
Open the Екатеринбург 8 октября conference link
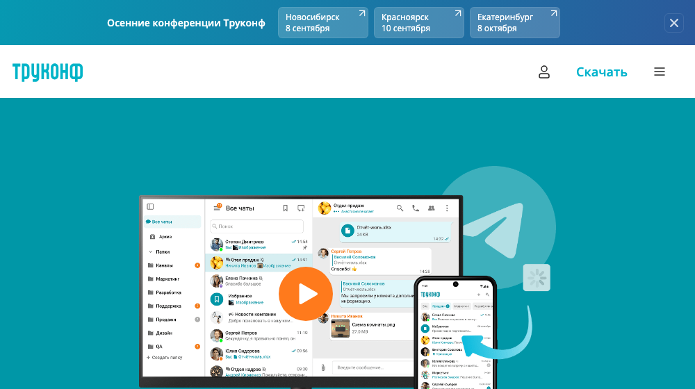pos(514,23)
